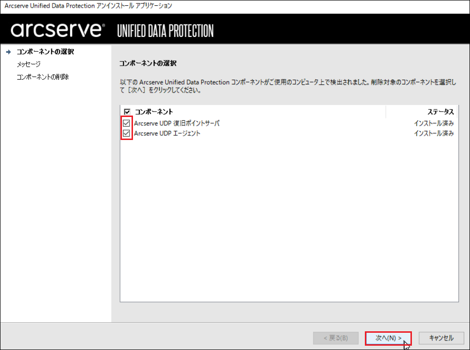The height and width of the screenshot is (350, 470).
Task: Click the arrow icon beside コンポーネントの選択
Action: click(x=9, y=52)
